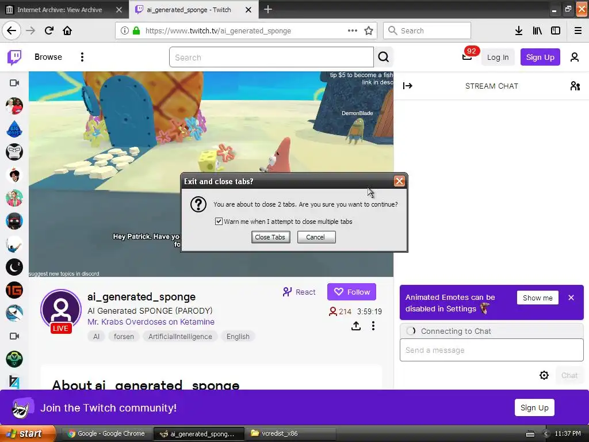The height and width of the screenshot is (442, 589).
Task: Focus the Twitch search input field
Action: point(271,57)
